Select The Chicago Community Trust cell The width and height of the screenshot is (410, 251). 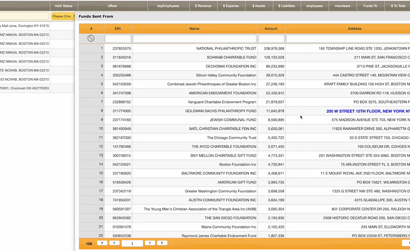195,138
